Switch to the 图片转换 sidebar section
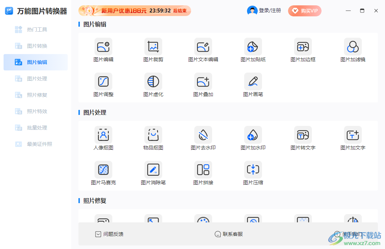The width and height of the screenshot is (385, 249). [x=35, y=46]
